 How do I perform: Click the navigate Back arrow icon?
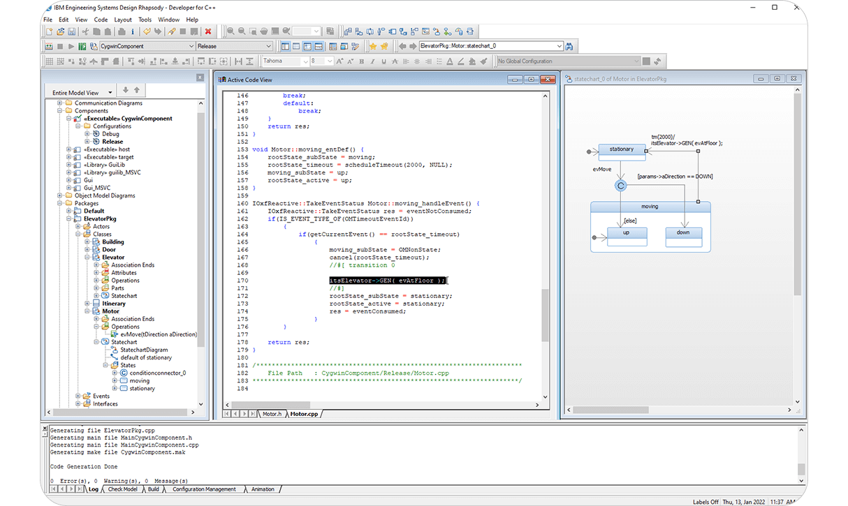tap(402, 46)
